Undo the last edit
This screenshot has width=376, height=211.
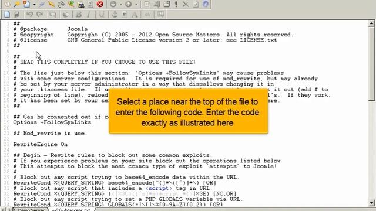[x=30, y=14]
